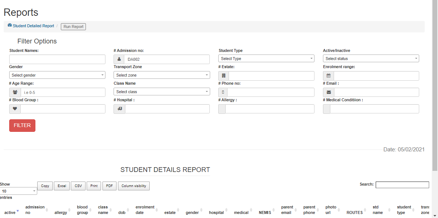Expand the Active/Inactive status dropdown
This screenshot has height=218, width=438.
point(371,59)
